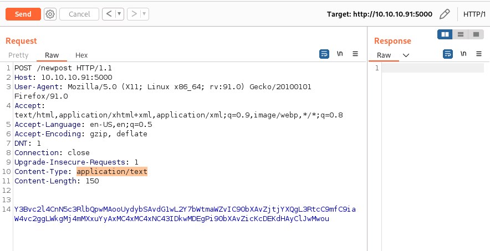Switch to combined tabbed layout view
The width and height of the screenshot is (490, 251).
point(476,34)
